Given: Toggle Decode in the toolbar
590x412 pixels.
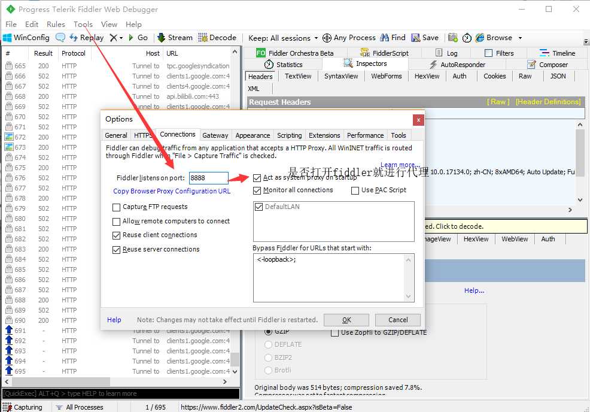Looking at the screenshot, I should tap(217, 38).
